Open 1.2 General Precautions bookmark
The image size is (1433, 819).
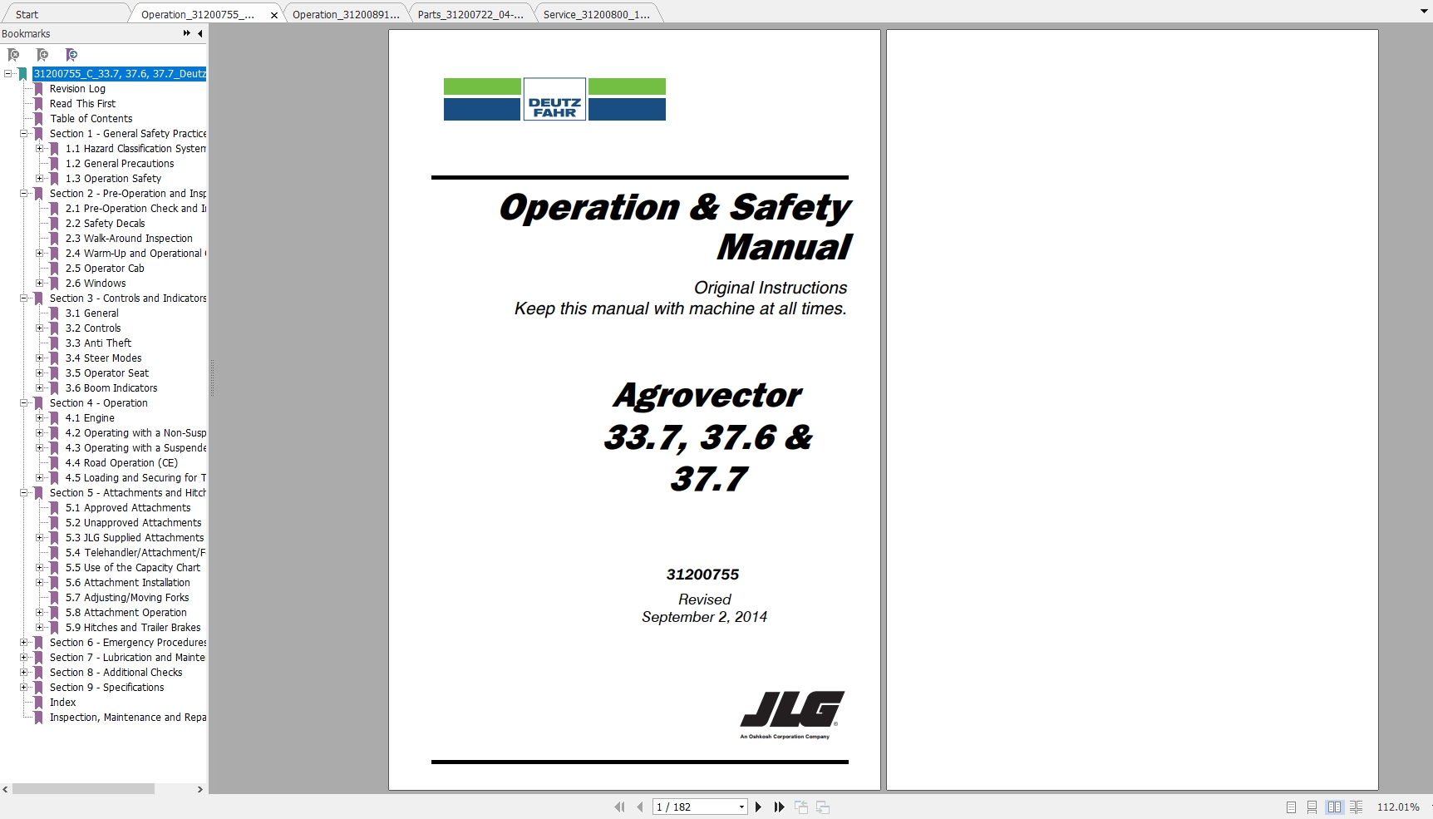[x=120, y=163]
